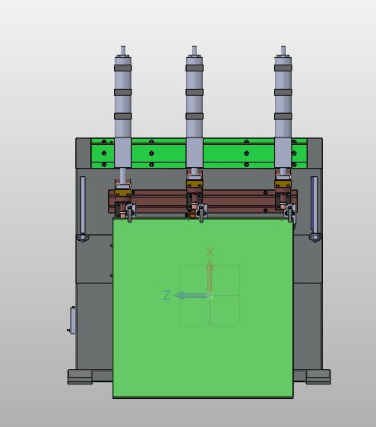Pick the small box on frame's left side
Image resolution: width=376 pixels, height=427 pixels.
(x=73, y=320)
